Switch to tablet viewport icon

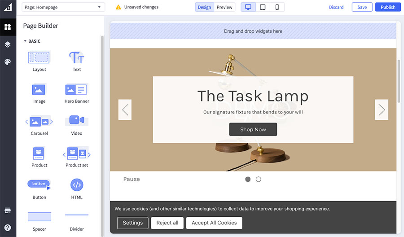263,7
